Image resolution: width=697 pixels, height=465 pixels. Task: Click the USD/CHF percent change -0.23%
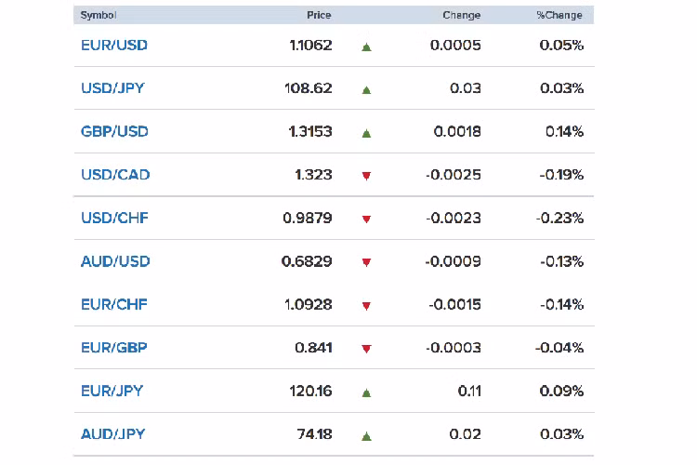pyautogui.click(x=559, y=218)
